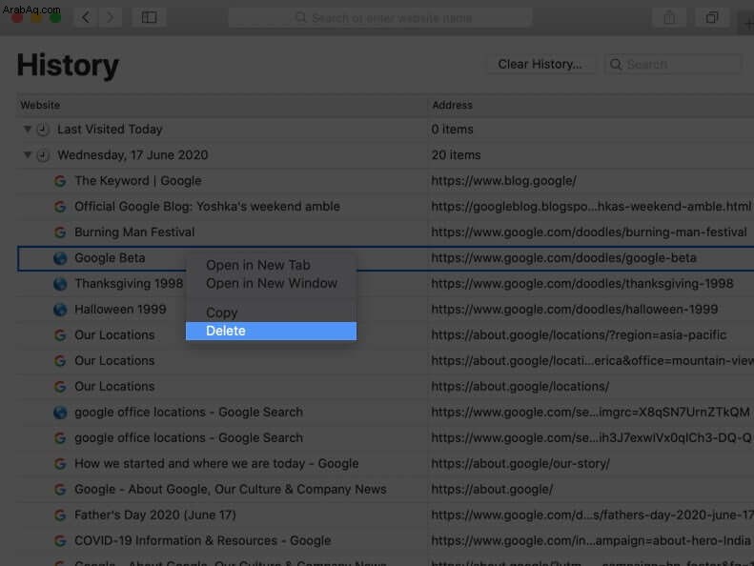
Task: Click favicon of about.google/locations/ row
Action: tap(60, 387)
